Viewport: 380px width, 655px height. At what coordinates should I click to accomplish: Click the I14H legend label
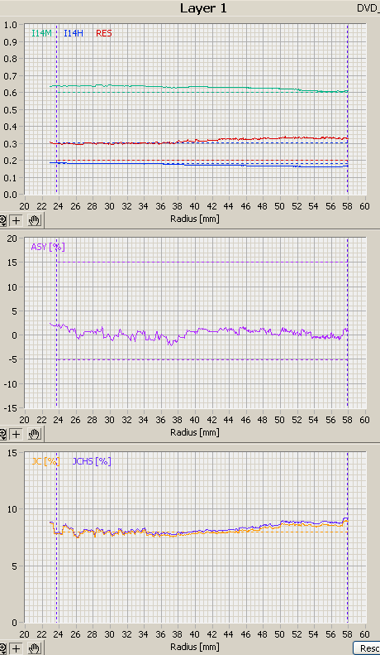point(74,33)
